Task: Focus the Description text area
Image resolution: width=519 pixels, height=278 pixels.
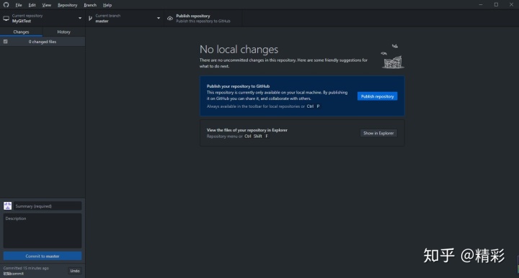Action: point(43,231)
